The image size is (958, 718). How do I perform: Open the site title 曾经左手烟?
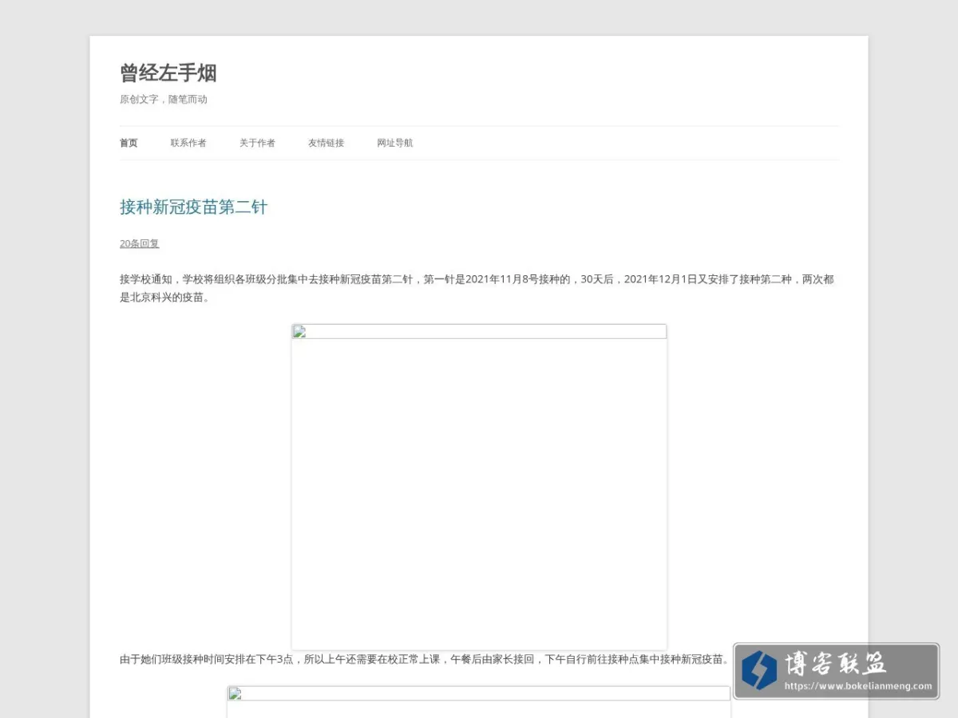point(168,73)
